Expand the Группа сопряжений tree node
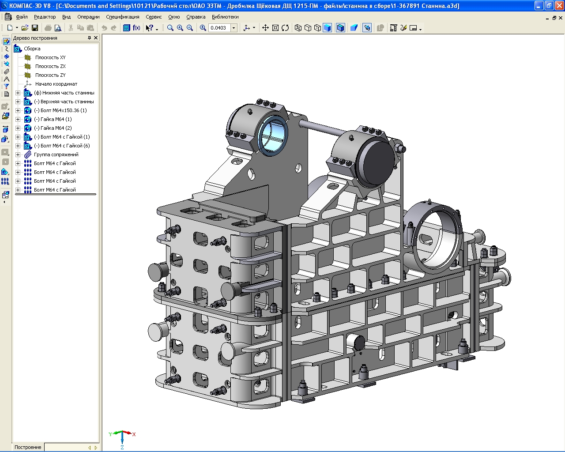The width and height of the screenshot is (565, 452). (x=18, y=154)
